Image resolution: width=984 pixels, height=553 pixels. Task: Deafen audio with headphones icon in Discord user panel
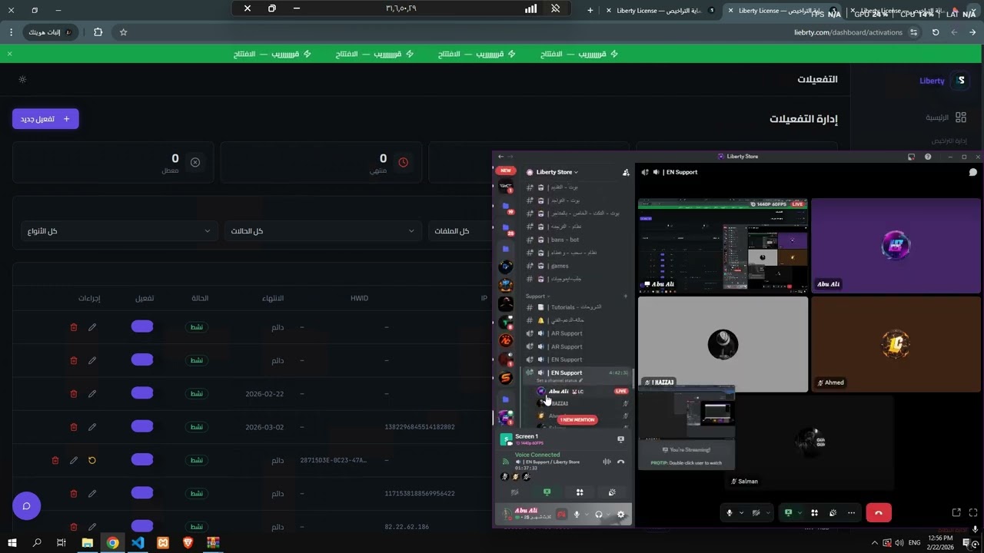coord(598,515)
